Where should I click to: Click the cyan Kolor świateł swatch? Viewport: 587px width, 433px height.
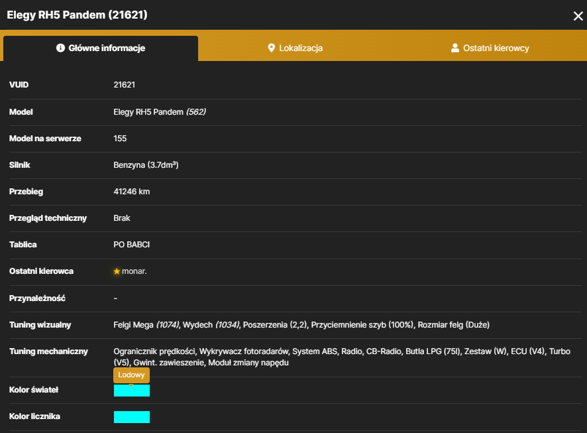(x=132, y=391)
